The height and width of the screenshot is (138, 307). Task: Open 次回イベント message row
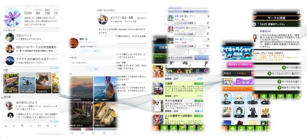[32, 37]
